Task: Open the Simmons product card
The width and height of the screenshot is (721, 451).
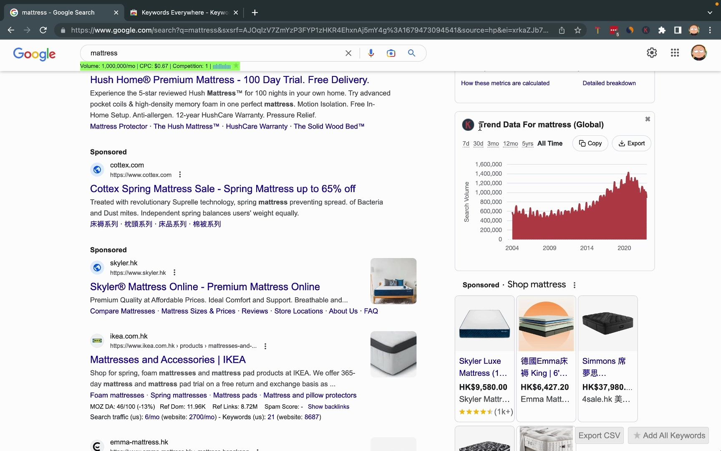Action: point(608,358)
